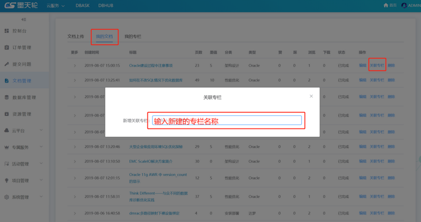Image resolution: width=421 pixels, height=222 pixels.
Task: Switch to the 我的专栏 tab
Action: tap(133, 36)
